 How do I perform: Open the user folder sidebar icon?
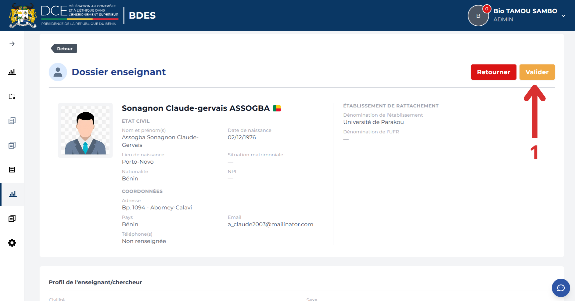12,96
